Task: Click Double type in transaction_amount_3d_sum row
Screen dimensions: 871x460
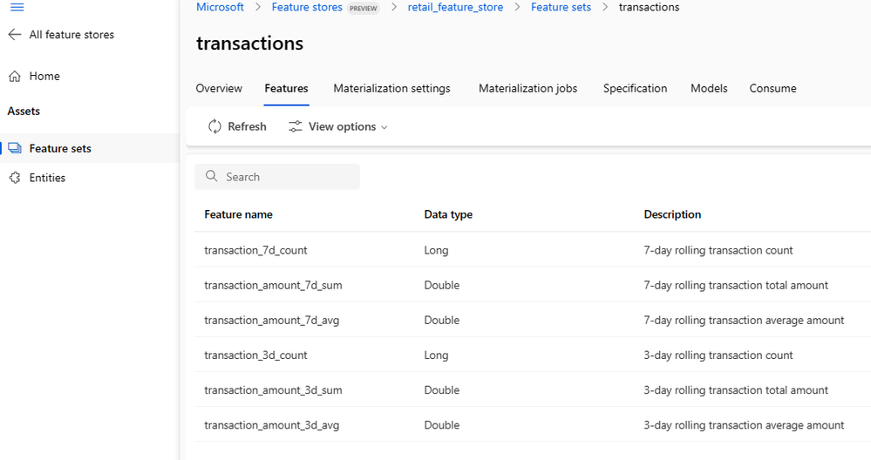Action: [442, 390]
